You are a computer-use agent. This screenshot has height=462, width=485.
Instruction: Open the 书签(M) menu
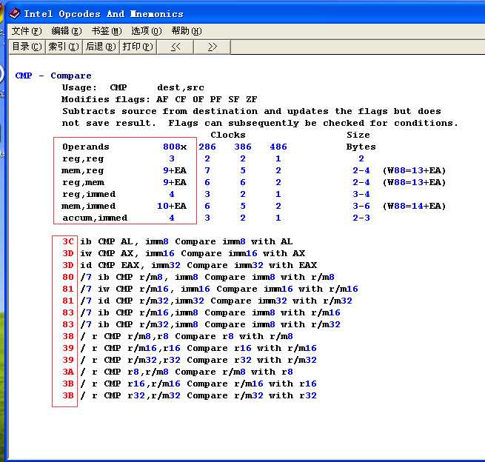click(x=107, y=31)
